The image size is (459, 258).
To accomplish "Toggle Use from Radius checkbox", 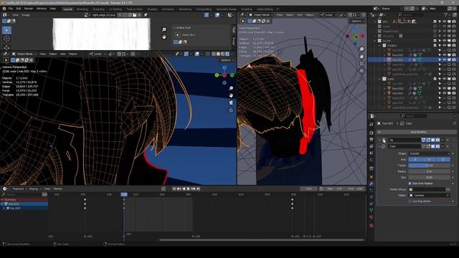I will pos(410,183).
